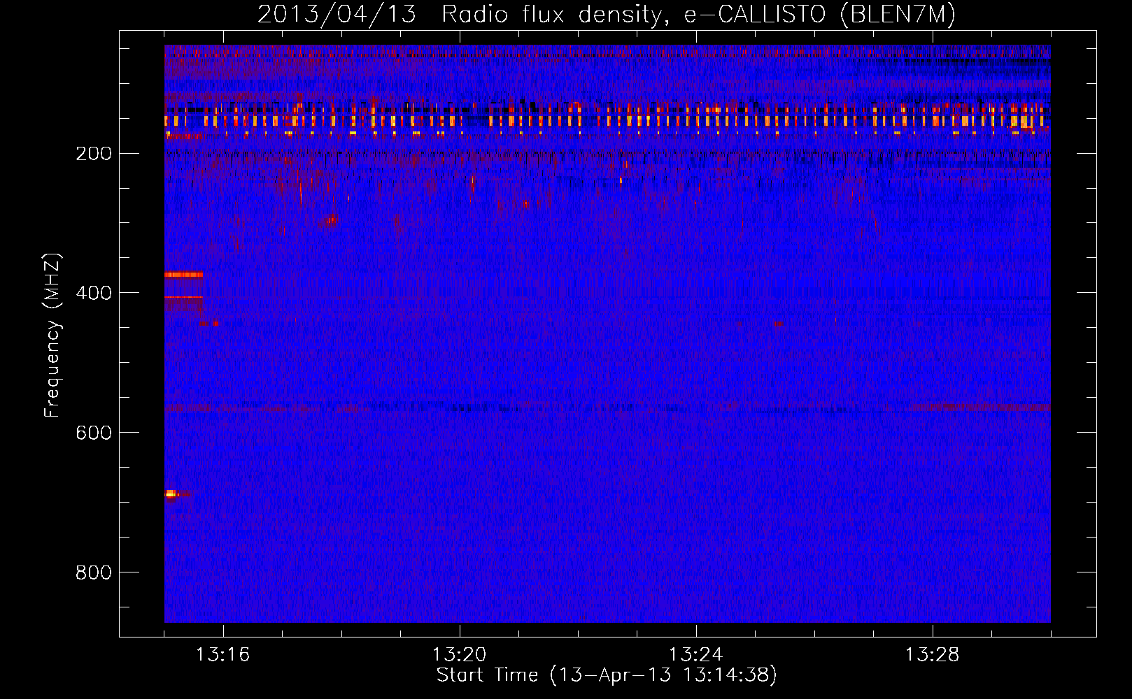Click the 13:16 time tick label
Viewport: 1132px width, 699px height.
pos(222,655)
